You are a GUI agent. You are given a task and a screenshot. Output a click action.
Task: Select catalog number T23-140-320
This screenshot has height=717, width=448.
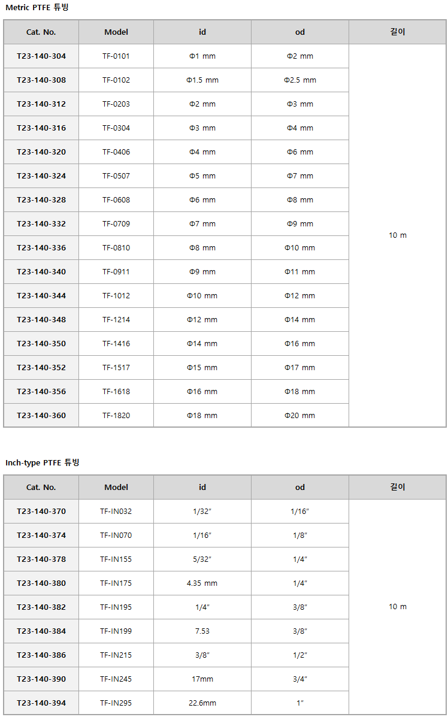coord(41,152)
